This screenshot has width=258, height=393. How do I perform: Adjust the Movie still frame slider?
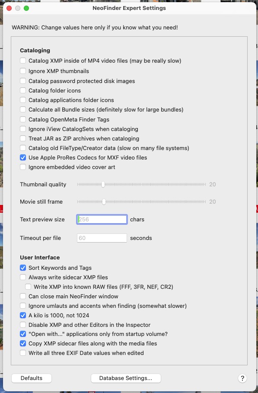(x=103, y=201)
